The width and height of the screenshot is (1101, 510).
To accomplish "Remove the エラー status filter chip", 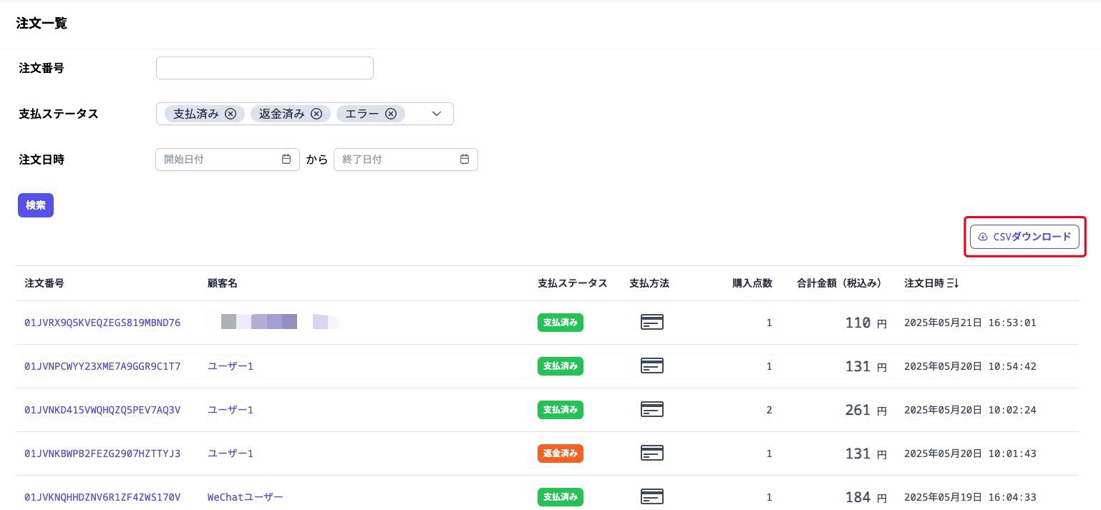I will 391,114.
